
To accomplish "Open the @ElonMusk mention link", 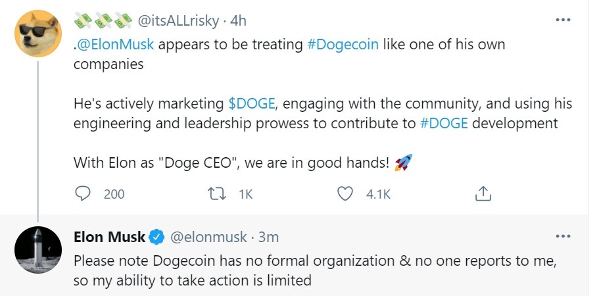I will [x=117, y=45].
